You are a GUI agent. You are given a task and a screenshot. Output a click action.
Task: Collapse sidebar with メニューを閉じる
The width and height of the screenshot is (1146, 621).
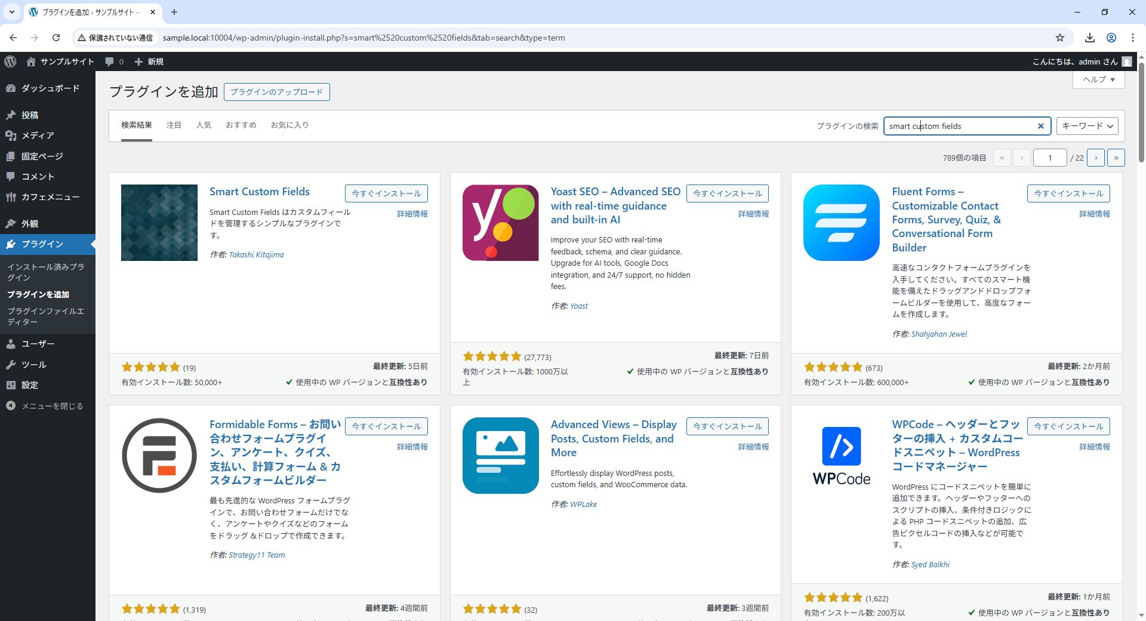click(48, 406)
